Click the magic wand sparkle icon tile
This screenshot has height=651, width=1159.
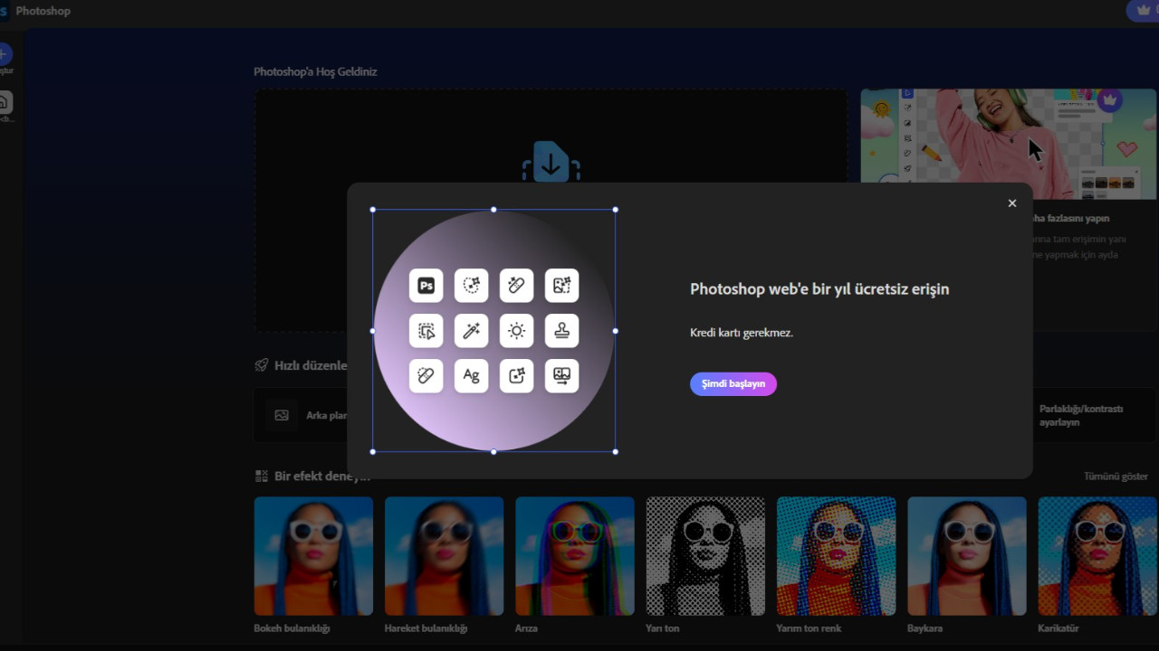[x=471, y=331]
